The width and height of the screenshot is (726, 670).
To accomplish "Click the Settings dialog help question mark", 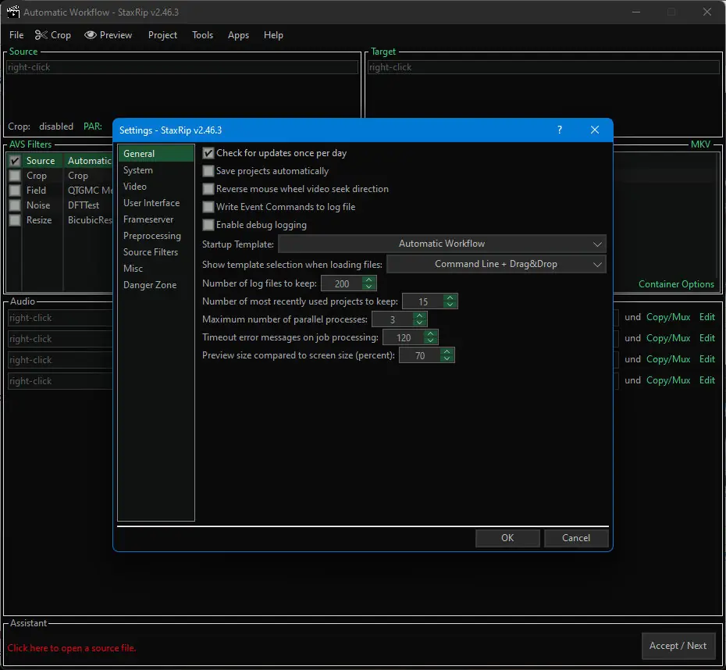I will [559, 130].
